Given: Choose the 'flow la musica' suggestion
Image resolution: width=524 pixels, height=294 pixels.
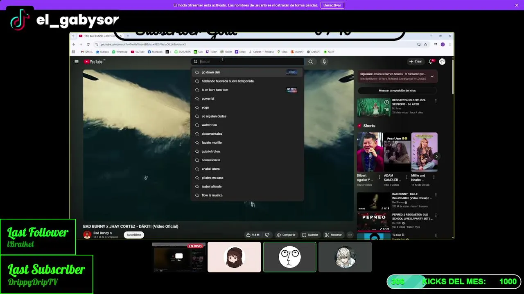Looking at the screenshot, I should [x=247, y=195].
